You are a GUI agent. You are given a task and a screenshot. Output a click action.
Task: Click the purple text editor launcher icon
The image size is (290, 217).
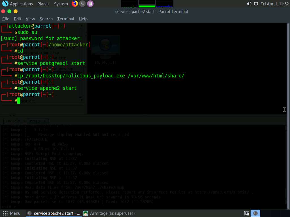pos(90,4)
